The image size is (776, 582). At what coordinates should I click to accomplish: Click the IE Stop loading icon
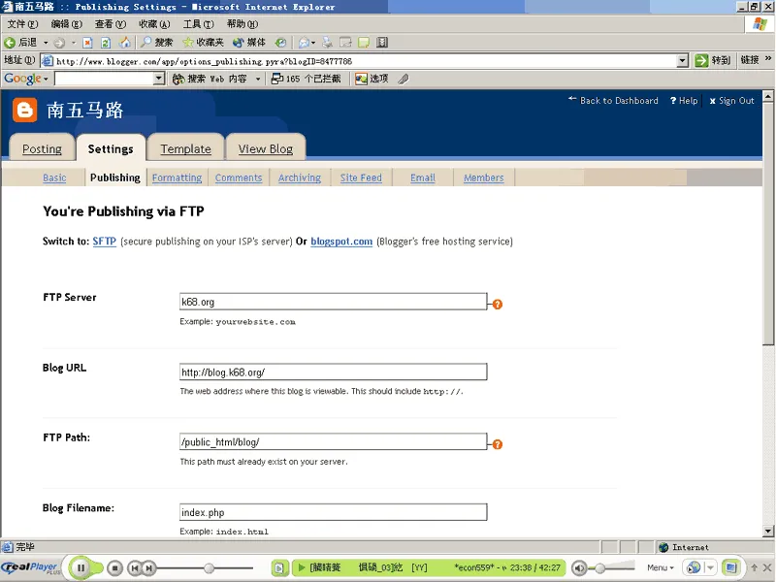click(x=87, y=43)
